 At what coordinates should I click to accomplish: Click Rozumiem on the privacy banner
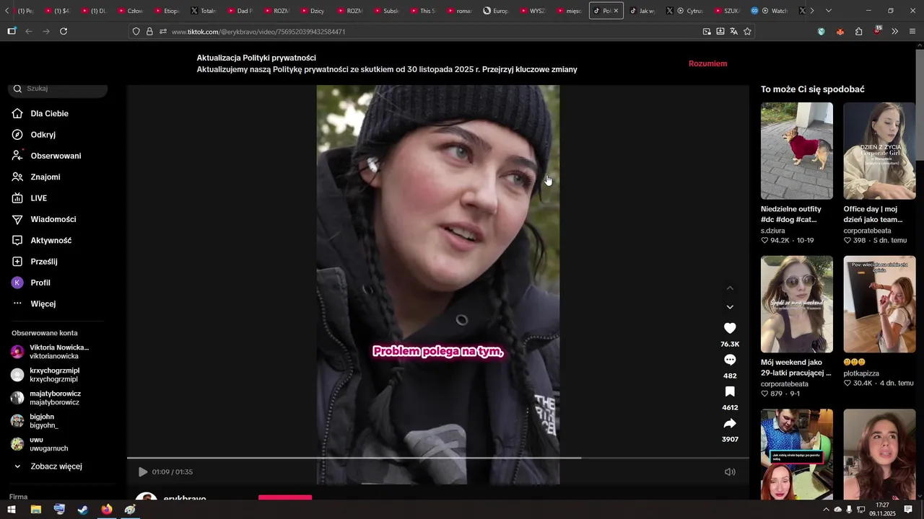coord(707,63)
